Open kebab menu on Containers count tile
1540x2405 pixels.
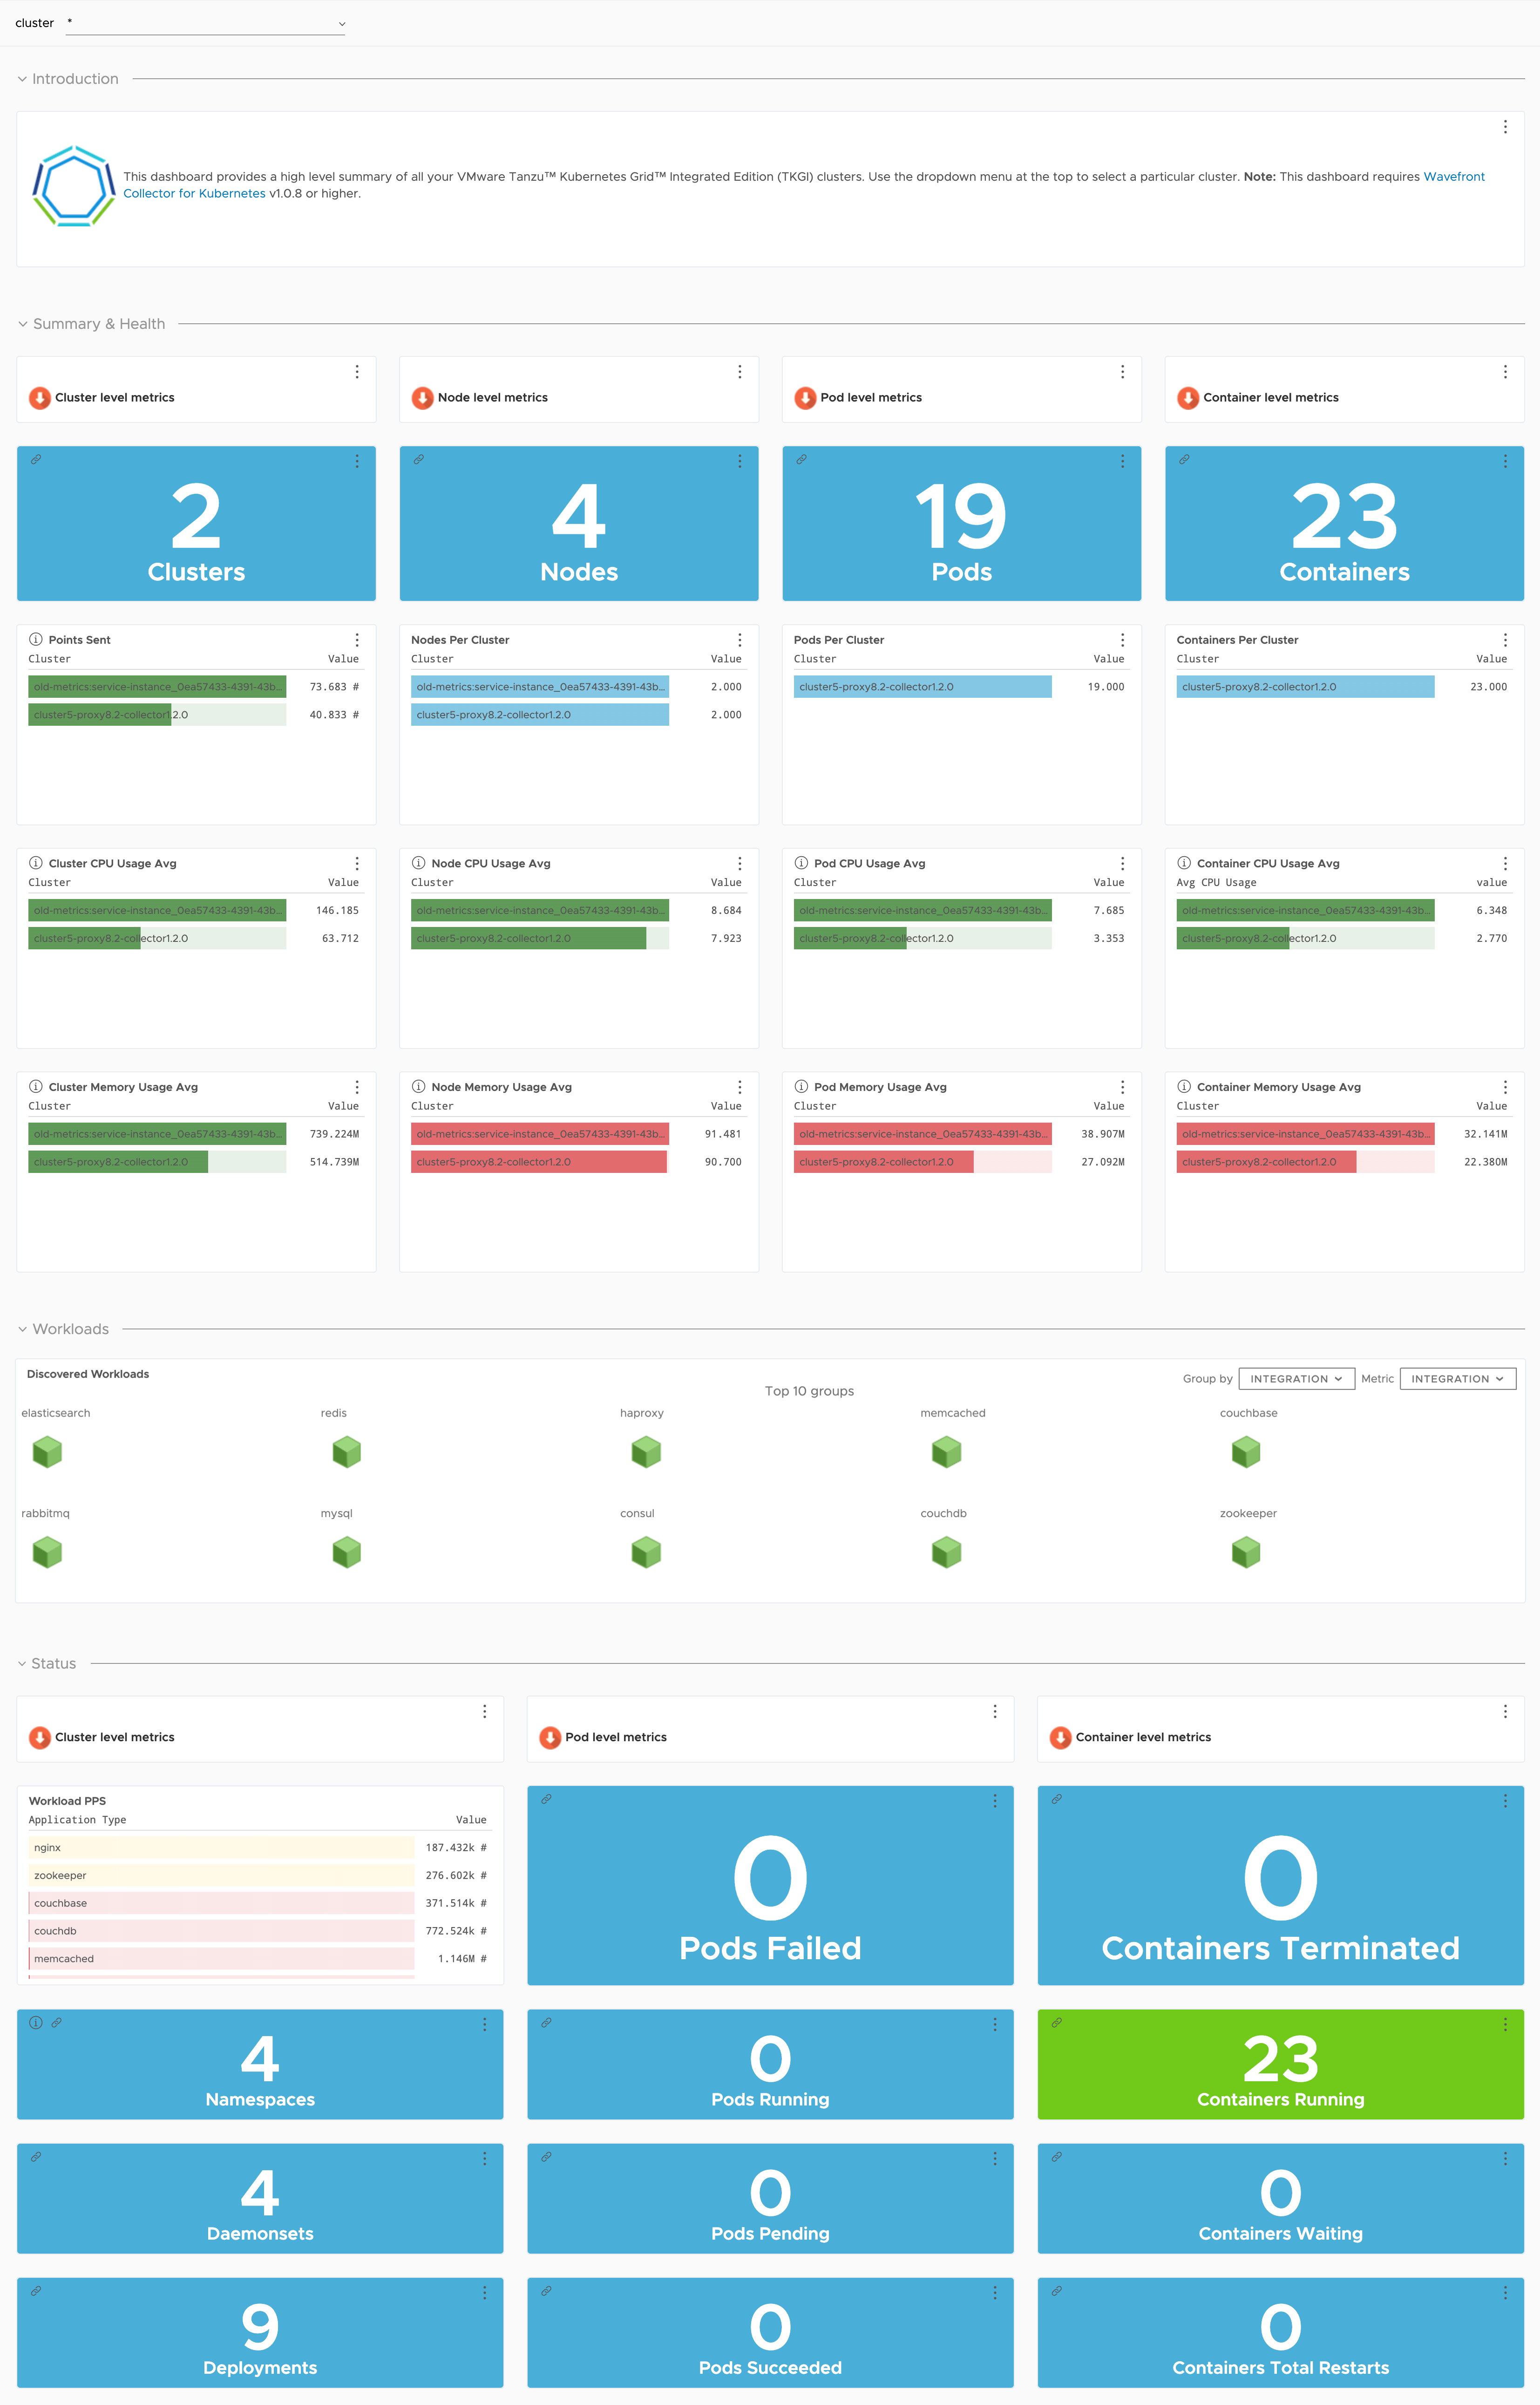pos(1504,461)
